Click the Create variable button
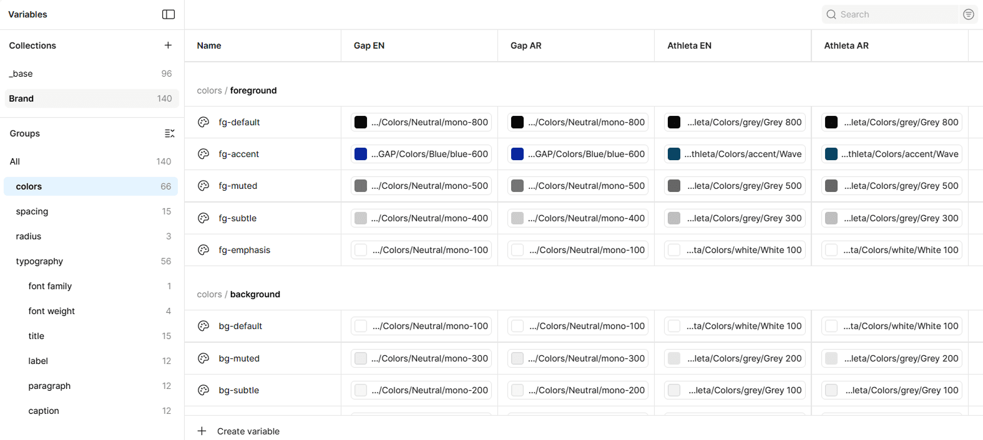This screenshot has height=440, width=983. coord(238,431)
